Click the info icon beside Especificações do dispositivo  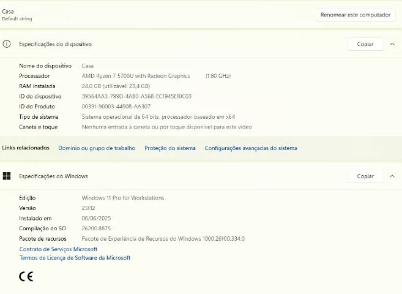7,44
